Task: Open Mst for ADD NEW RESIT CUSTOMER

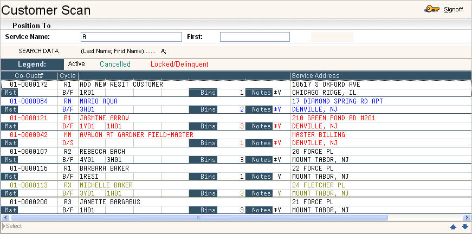Action: pos(9,93)
